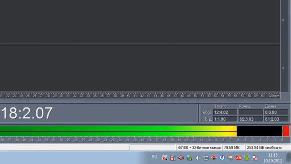Open the white system volume speaker icon

pyautogui.click(x=197, y=158)
